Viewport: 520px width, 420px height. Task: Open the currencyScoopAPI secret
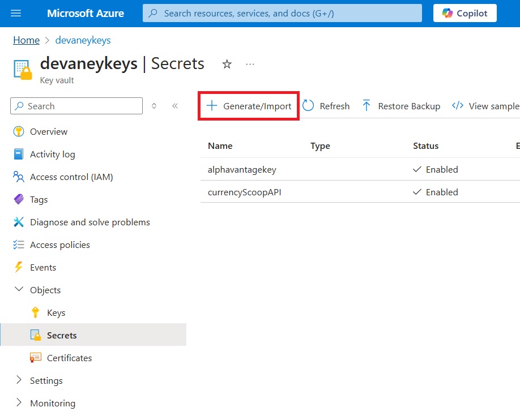point(244,192)
